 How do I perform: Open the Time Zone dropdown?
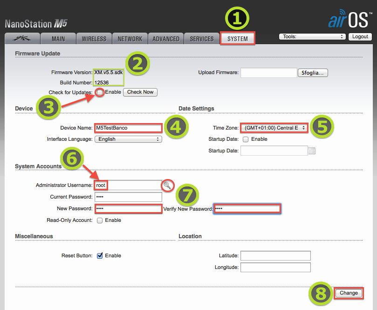click(x=274, y=127)
